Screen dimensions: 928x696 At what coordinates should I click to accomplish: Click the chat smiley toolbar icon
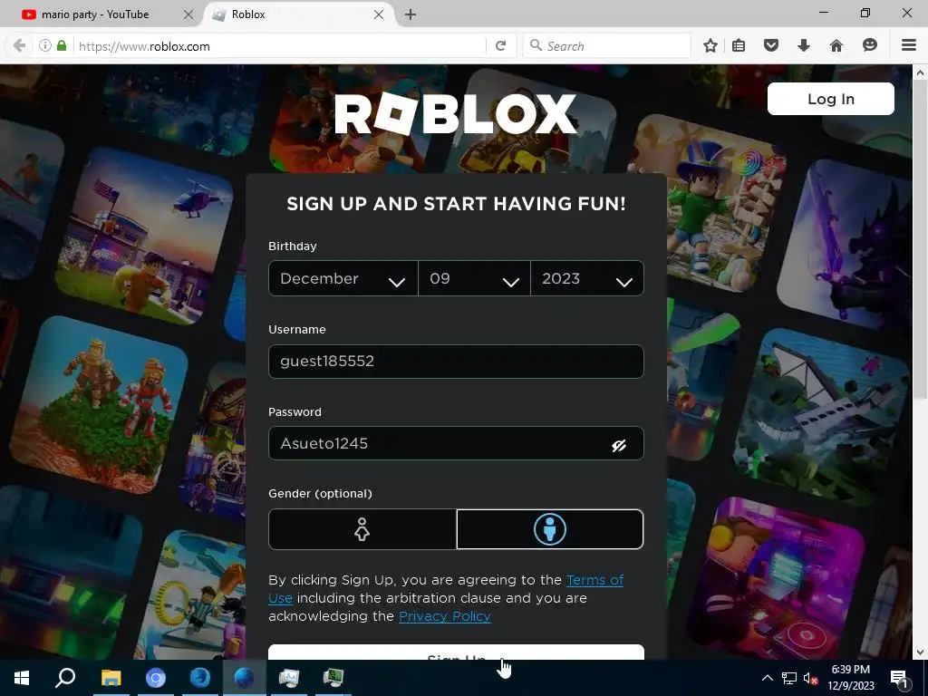(869, 45)
